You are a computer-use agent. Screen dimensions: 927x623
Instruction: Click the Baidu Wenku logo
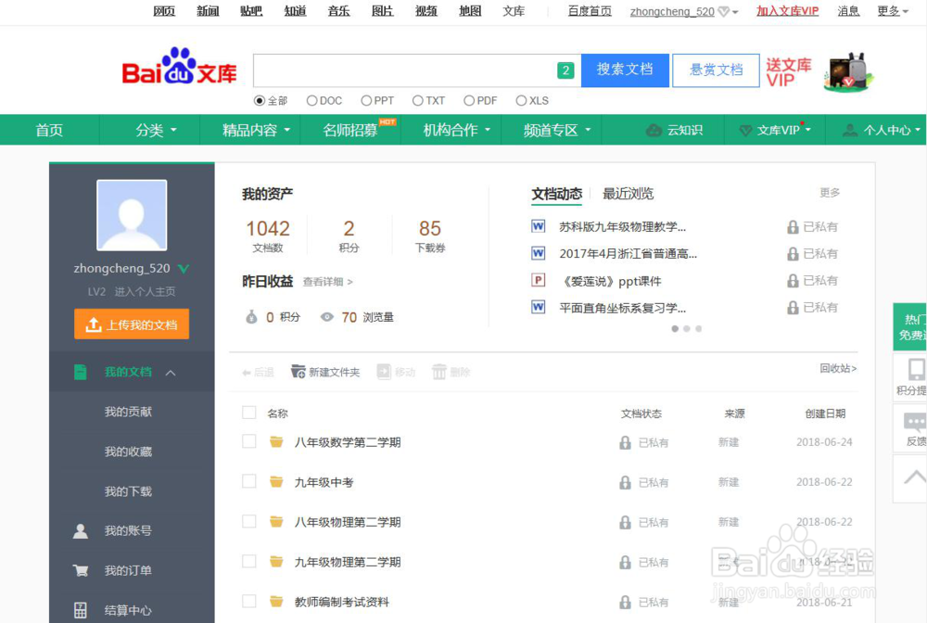(x=179, y=66)
